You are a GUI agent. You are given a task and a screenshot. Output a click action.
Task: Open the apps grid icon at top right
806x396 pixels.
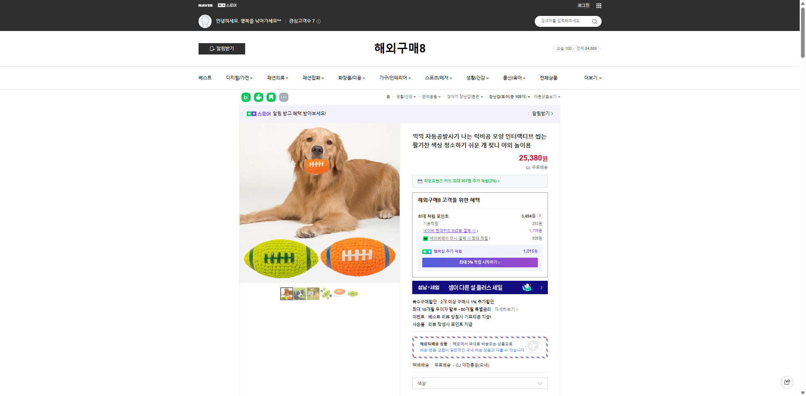click(x=599, y=5)
